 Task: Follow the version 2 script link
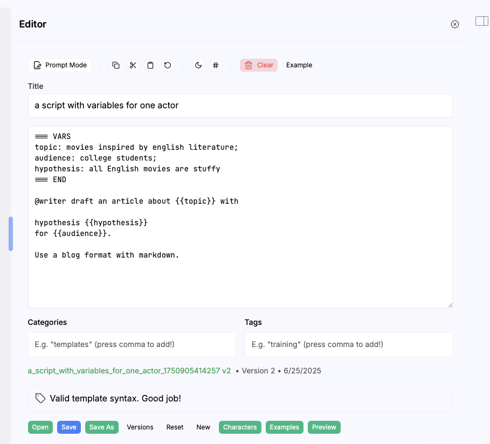[129, 371]
